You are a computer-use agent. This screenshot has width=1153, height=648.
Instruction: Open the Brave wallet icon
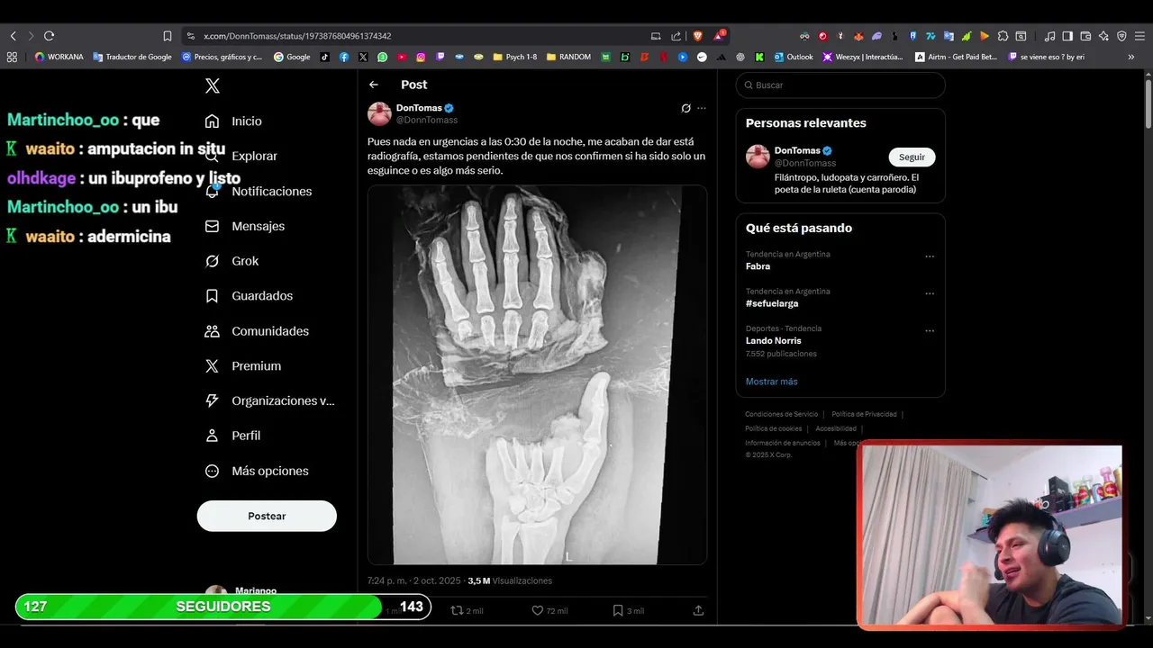[1085, 36]
